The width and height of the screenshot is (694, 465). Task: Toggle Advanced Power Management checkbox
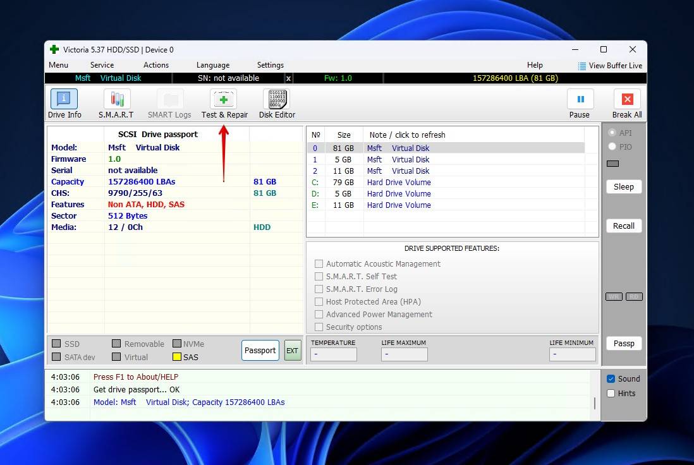point(319,314)
